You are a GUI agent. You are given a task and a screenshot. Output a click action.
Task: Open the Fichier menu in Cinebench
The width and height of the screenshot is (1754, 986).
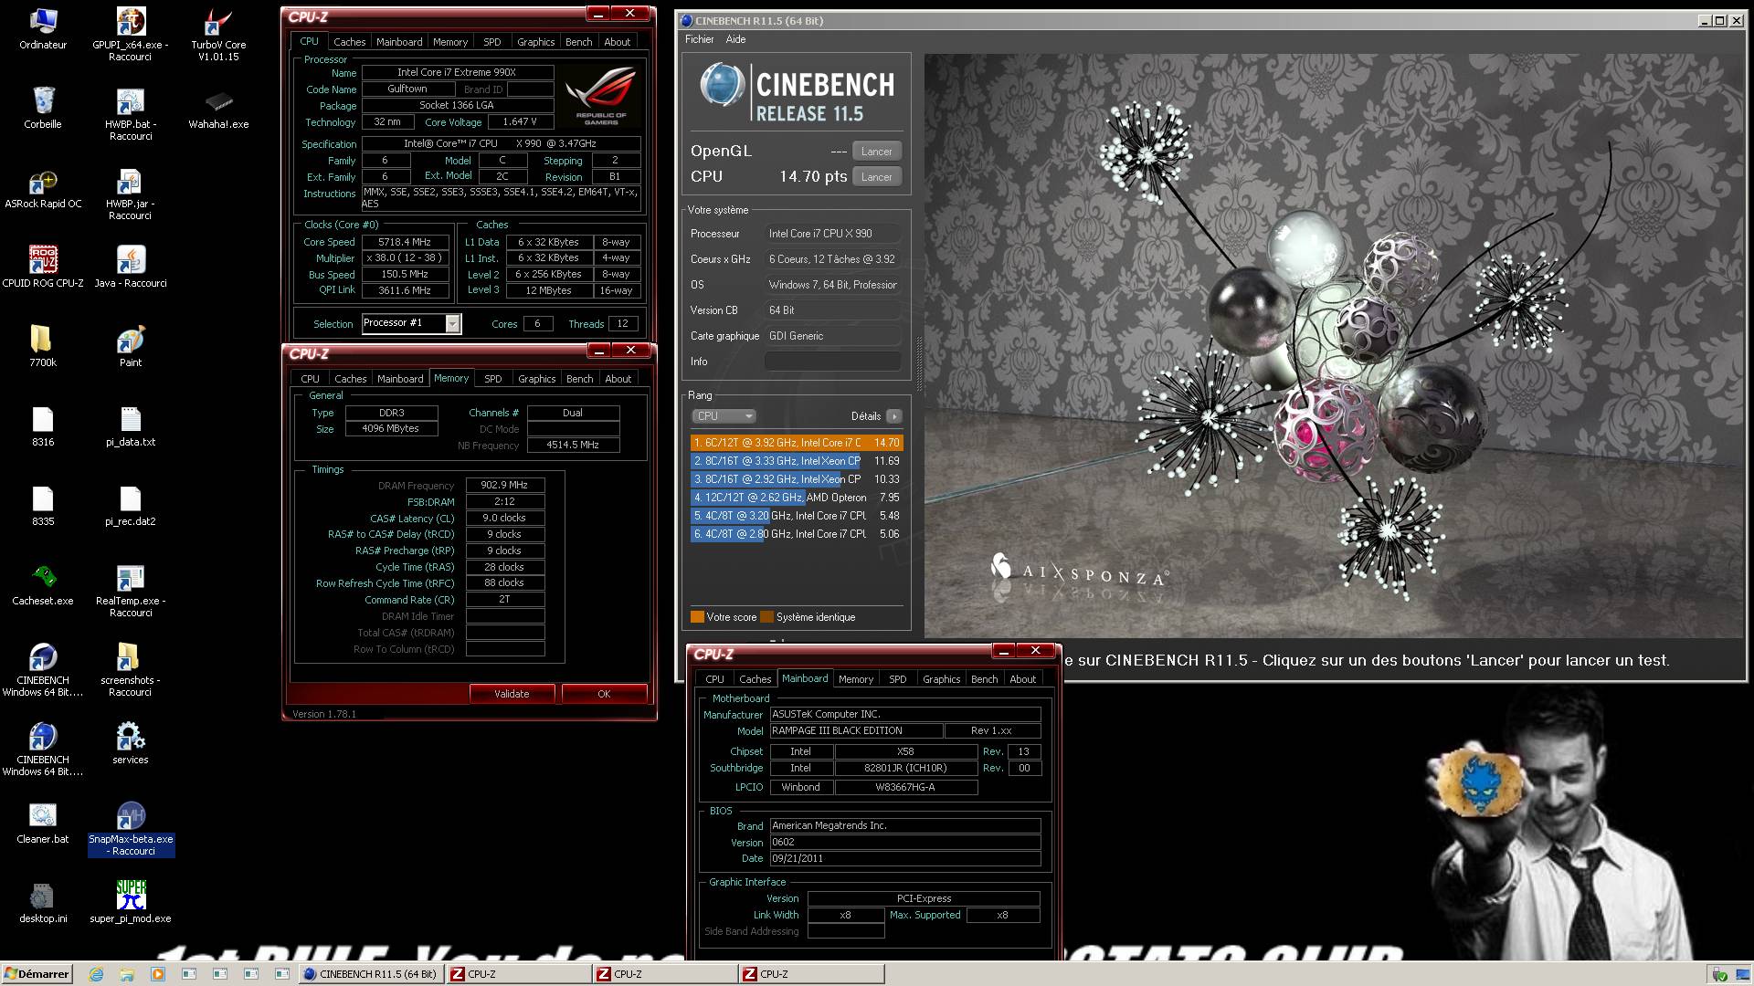coord(699,39)
